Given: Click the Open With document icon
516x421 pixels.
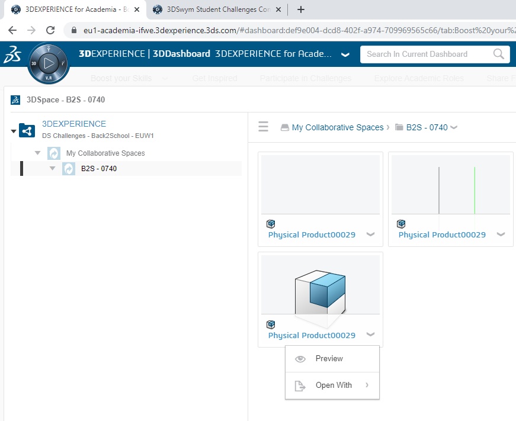Looking at the screenshot, I should [300, 386].
